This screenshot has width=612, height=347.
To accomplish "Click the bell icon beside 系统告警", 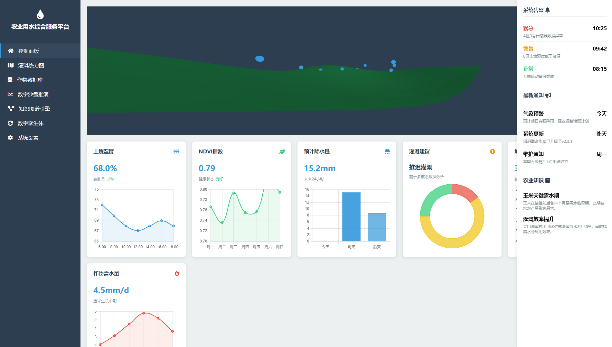I will coord(548,10).
